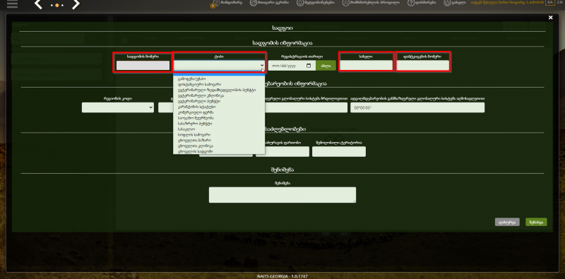Open the calendar picker in date field
The image size is (565, 279).
click(x=309, y=66)
